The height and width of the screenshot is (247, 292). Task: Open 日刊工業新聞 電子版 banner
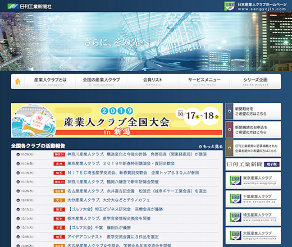[x=253, y=164]
